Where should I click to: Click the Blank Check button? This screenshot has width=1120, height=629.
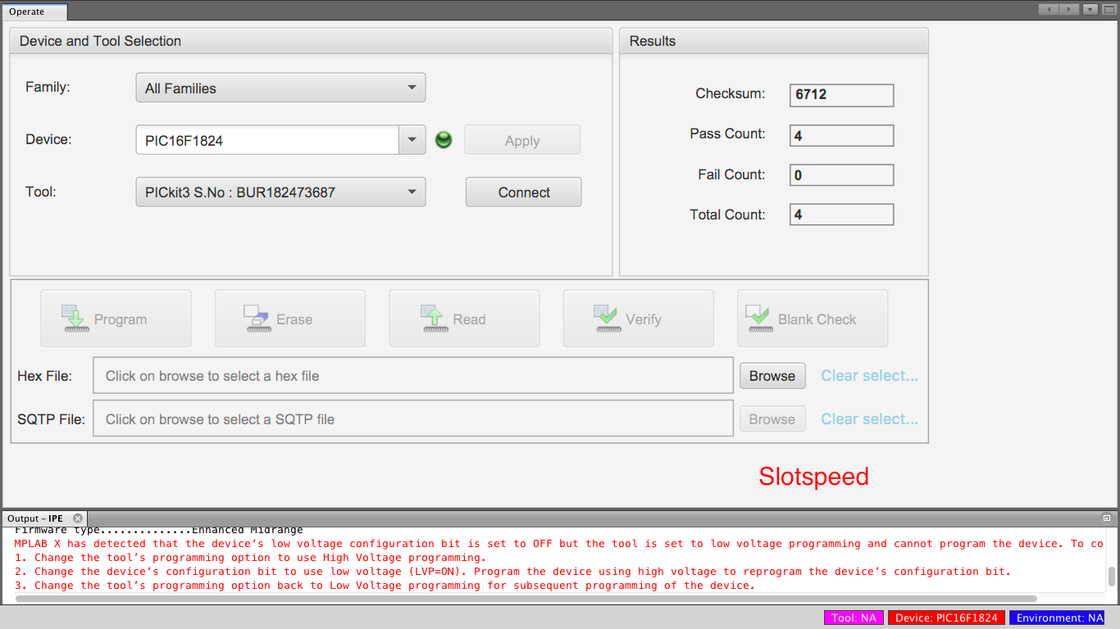tap(813, 319)
